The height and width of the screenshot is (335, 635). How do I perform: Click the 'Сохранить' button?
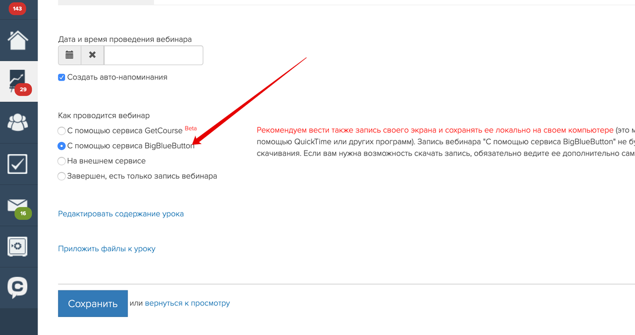coord(93,303)
